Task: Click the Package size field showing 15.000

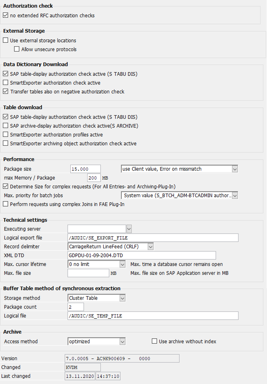Action: [85, 169]
